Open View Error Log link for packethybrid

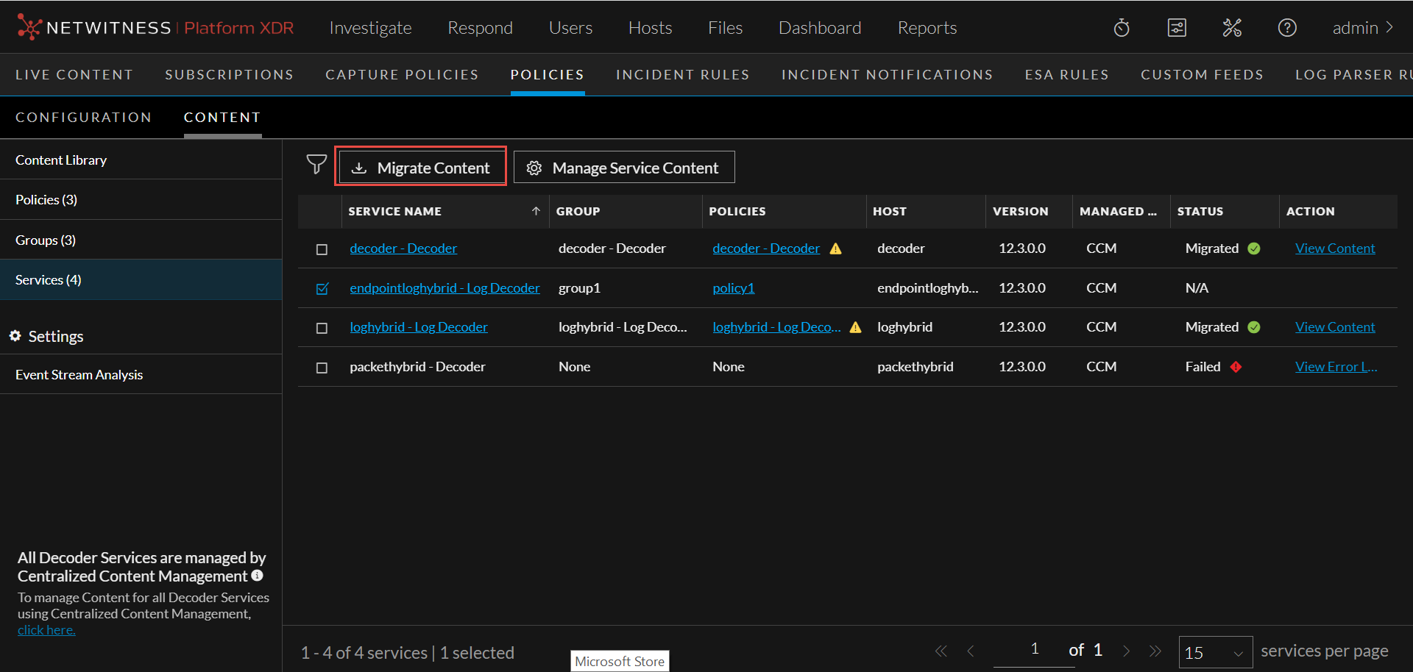[1336, 367]
